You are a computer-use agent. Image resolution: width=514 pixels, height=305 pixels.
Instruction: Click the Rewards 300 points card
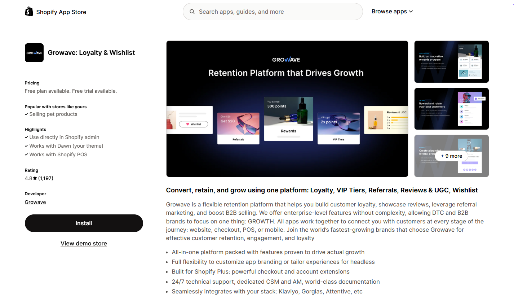tap(288, 118)
